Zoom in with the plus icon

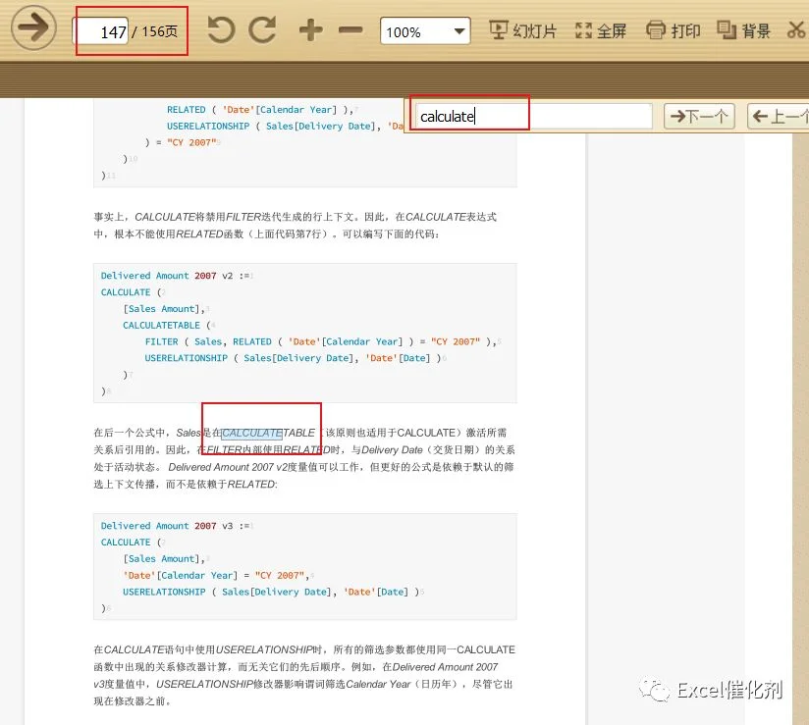(x=310, y=29)
